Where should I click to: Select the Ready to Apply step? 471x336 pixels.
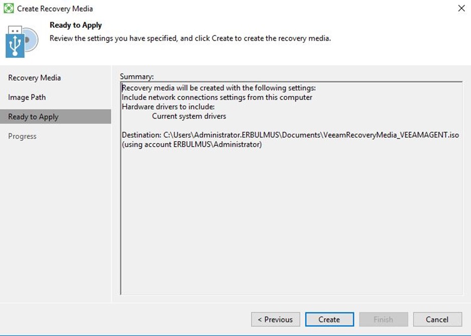tap(56, 117)
